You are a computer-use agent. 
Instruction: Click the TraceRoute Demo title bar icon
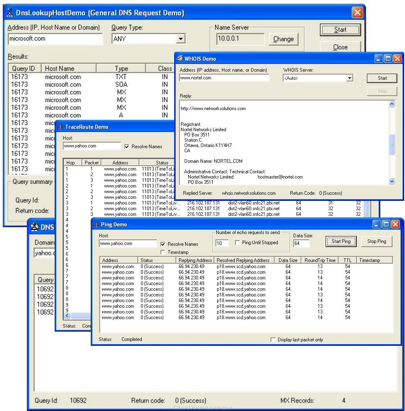pos(60,127)
